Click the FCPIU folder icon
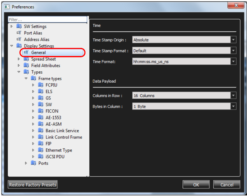The width and height of the screenshot is (247, 196). click(41, 85)
